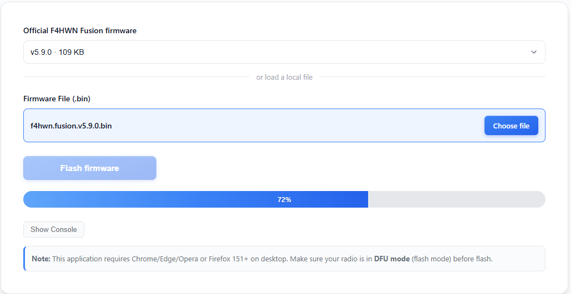Click the bold DFU mode text

coord(392,259)
